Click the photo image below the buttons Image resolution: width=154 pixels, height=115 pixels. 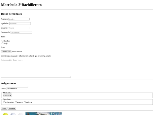pyautogui.click(x=44, y=114)
